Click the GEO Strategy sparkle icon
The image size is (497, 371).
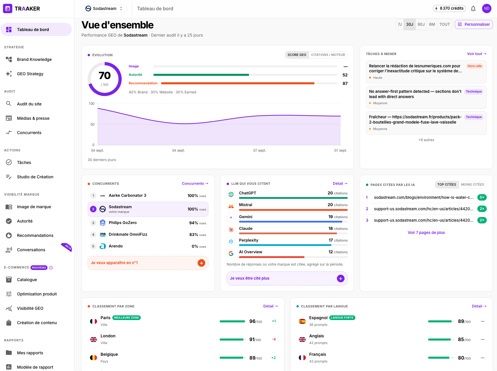(x=9, y=74)
